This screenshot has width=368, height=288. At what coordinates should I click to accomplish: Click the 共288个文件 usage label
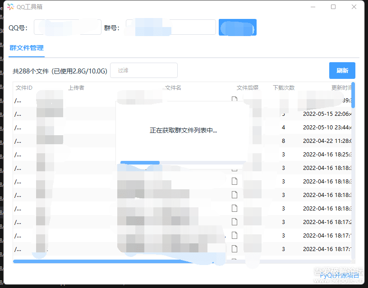pos(60,71)
